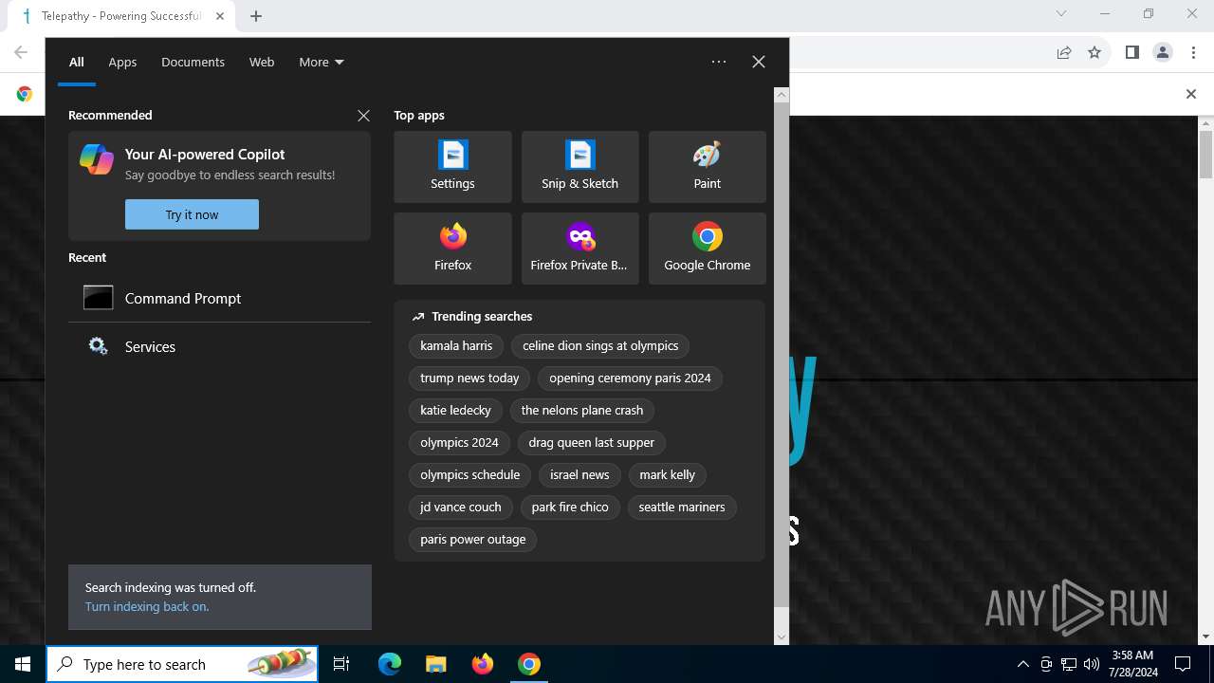Open Chrome tab search dropdown

1061,13
